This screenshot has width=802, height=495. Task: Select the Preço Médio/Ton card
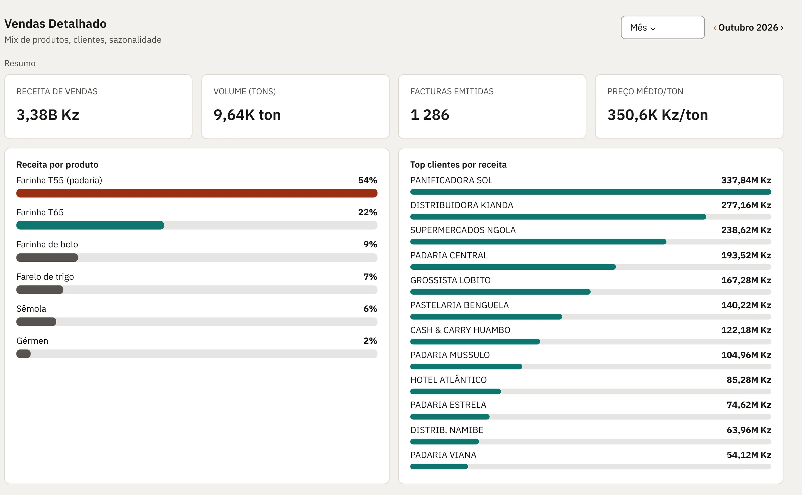[689, 107]
